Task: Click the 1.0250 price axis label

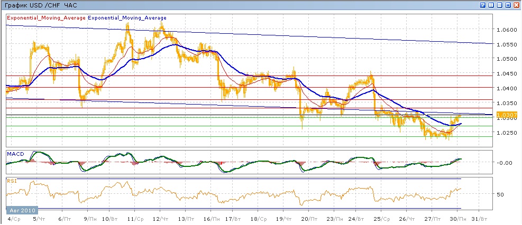Action: coord(507,133)
